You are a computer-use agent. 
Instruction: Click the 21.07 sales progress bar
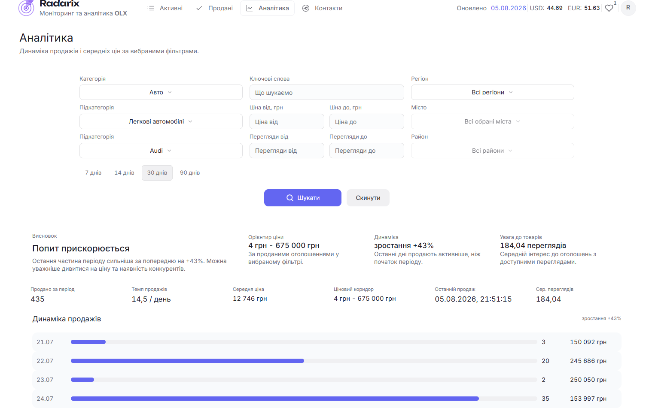click(304, 342)
